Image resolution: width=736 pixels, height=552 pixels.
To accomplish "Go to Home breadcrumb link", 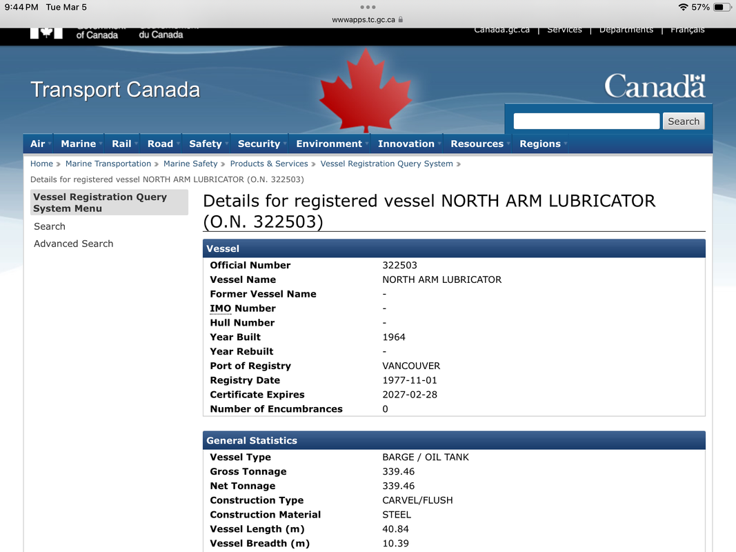I will [42, 164].
